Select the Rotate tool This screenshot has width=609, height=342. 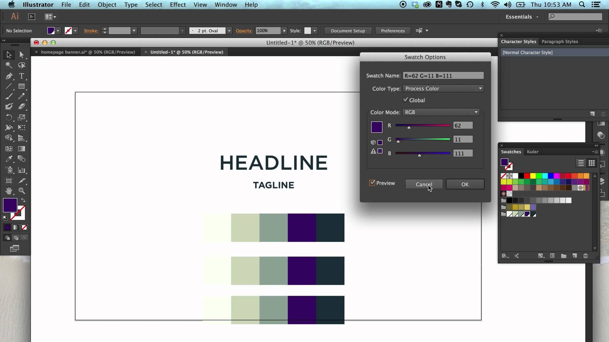pos(9,117)
